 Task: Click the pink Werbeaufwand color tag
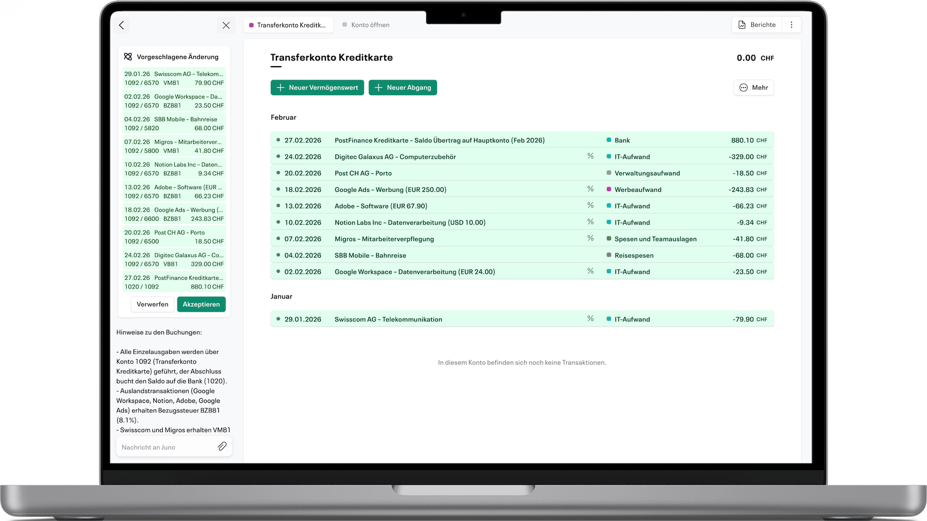pyautogui.click(x=609, y=189)
